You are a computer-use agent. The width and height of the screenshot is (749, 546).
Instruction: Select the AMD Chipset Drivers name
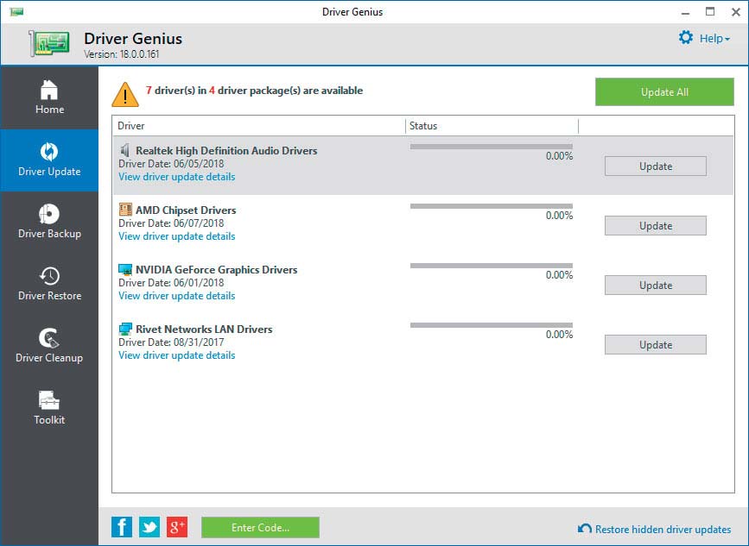point(186,210)
